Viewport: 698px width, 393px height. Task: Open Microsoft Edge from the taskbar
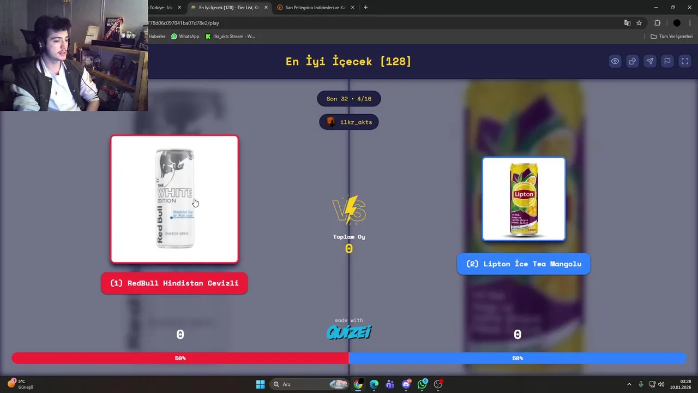(374, 384)
